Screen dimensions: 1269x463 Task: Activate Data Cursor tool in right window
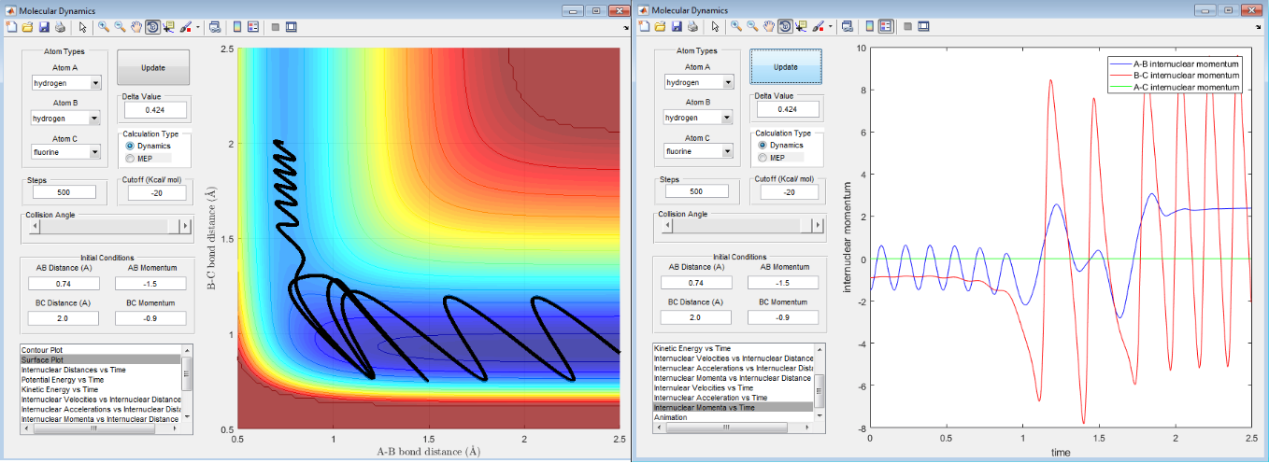click(800, 26)
